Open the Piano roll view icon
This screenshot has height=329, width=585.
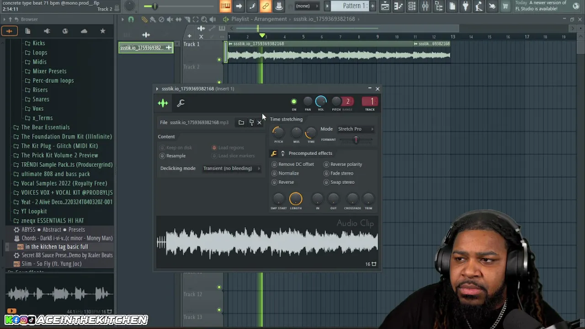pos(399,6)
